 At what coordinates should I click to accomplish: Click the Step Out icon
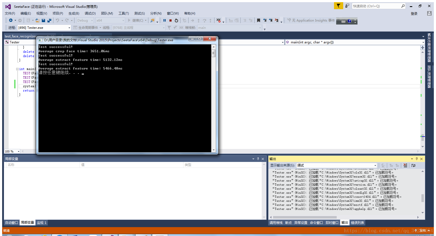(210, 20)
